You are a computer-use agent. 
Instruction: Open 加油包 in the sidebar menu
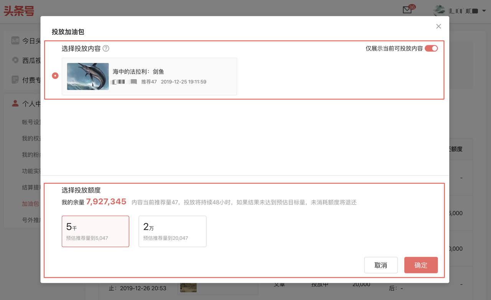click(x=31, y=204)
